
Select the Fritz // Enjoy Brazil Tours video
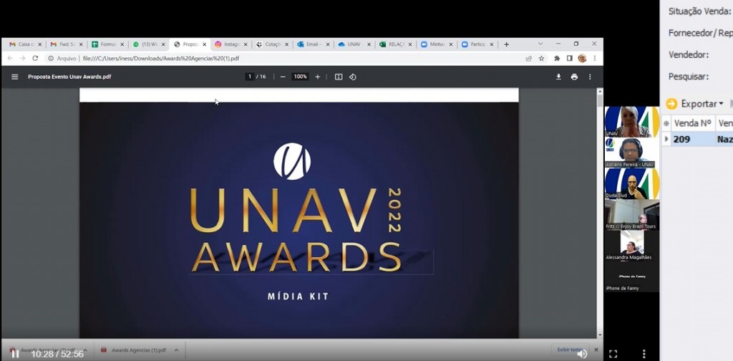pos(631,215)
